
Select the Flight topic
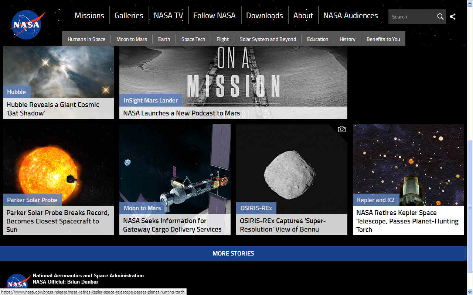pos(222,39)
